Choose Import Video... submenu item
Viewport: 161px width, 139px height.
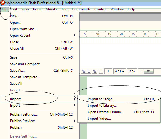119,119
